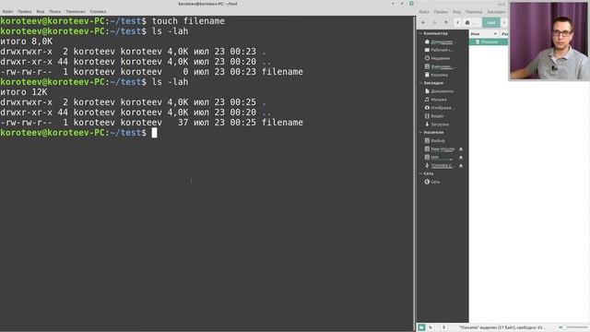Image resolution: width=590 pixels, height=332 pixels.
Task: Open the Сеть network location
Action: [x=432, y=182]
